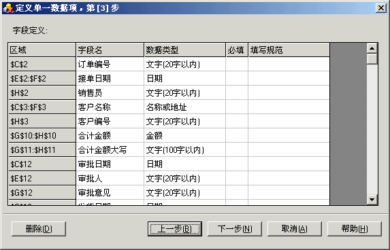The image size is (390, 250).
Task: Click the scrollbar down arrow
Action: click(x=372, y=199)
